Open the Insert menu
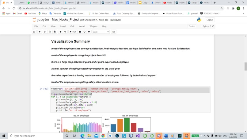This screenshot has height=139, width=247. point(63,26)
